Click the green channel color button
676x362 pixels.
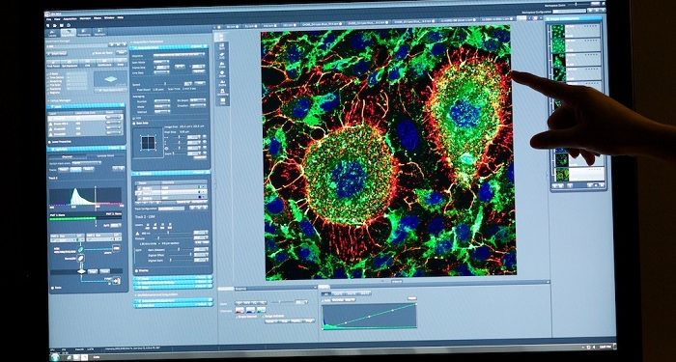[262, 309]
